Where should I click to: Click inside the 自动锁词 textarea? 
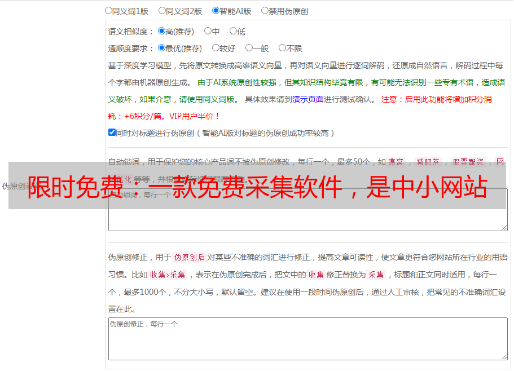[308, 210]
